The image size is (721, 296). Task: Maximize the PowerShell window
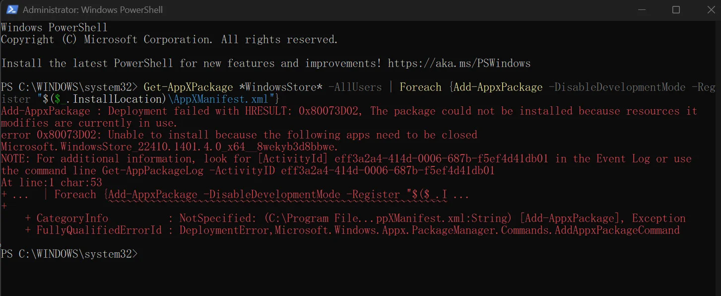point(676,9)
